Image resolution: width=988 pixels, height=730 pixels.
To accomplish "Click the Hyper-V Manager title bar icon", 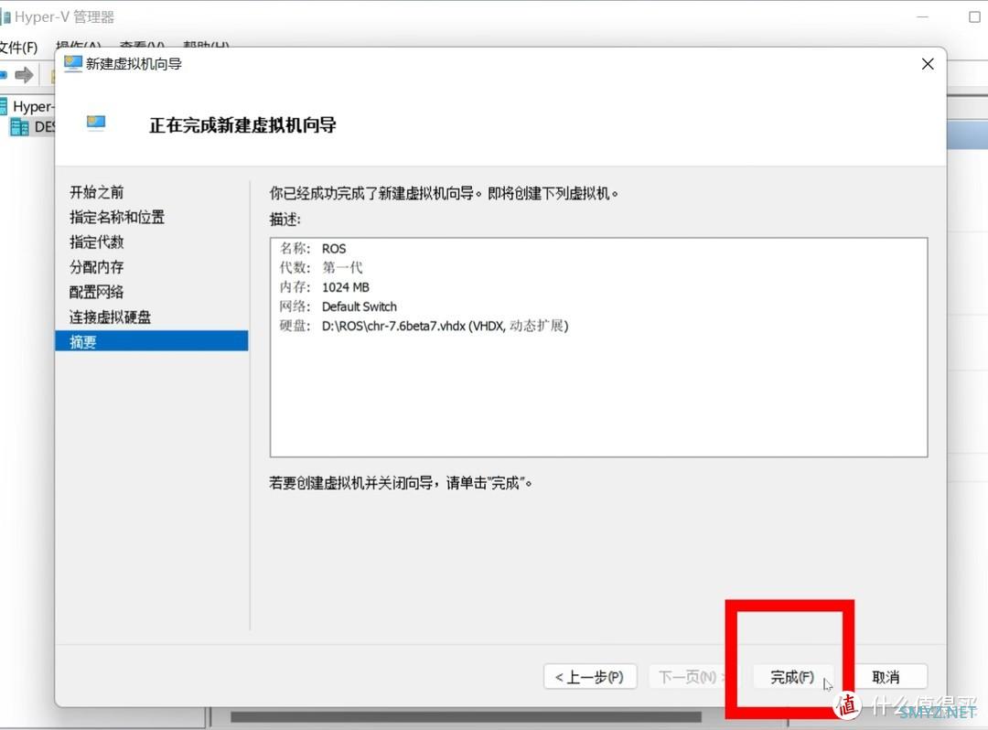I will click(x=5, y=17).
